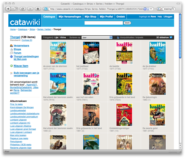Click the catawiki search text field
Image resolution: width=185 pixels, height=158 pixels.
(x=104, y=23)
